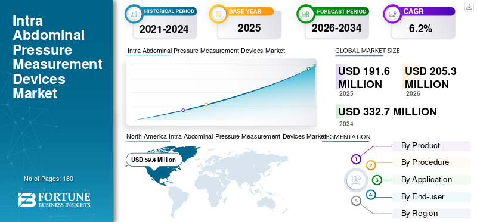Click the USD 59.4 Million map callout

[154, 160]
